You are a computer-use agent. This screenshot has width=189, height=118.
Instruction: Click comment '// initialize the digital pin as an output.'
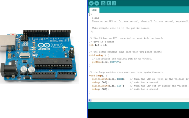(x=122, y=59)
